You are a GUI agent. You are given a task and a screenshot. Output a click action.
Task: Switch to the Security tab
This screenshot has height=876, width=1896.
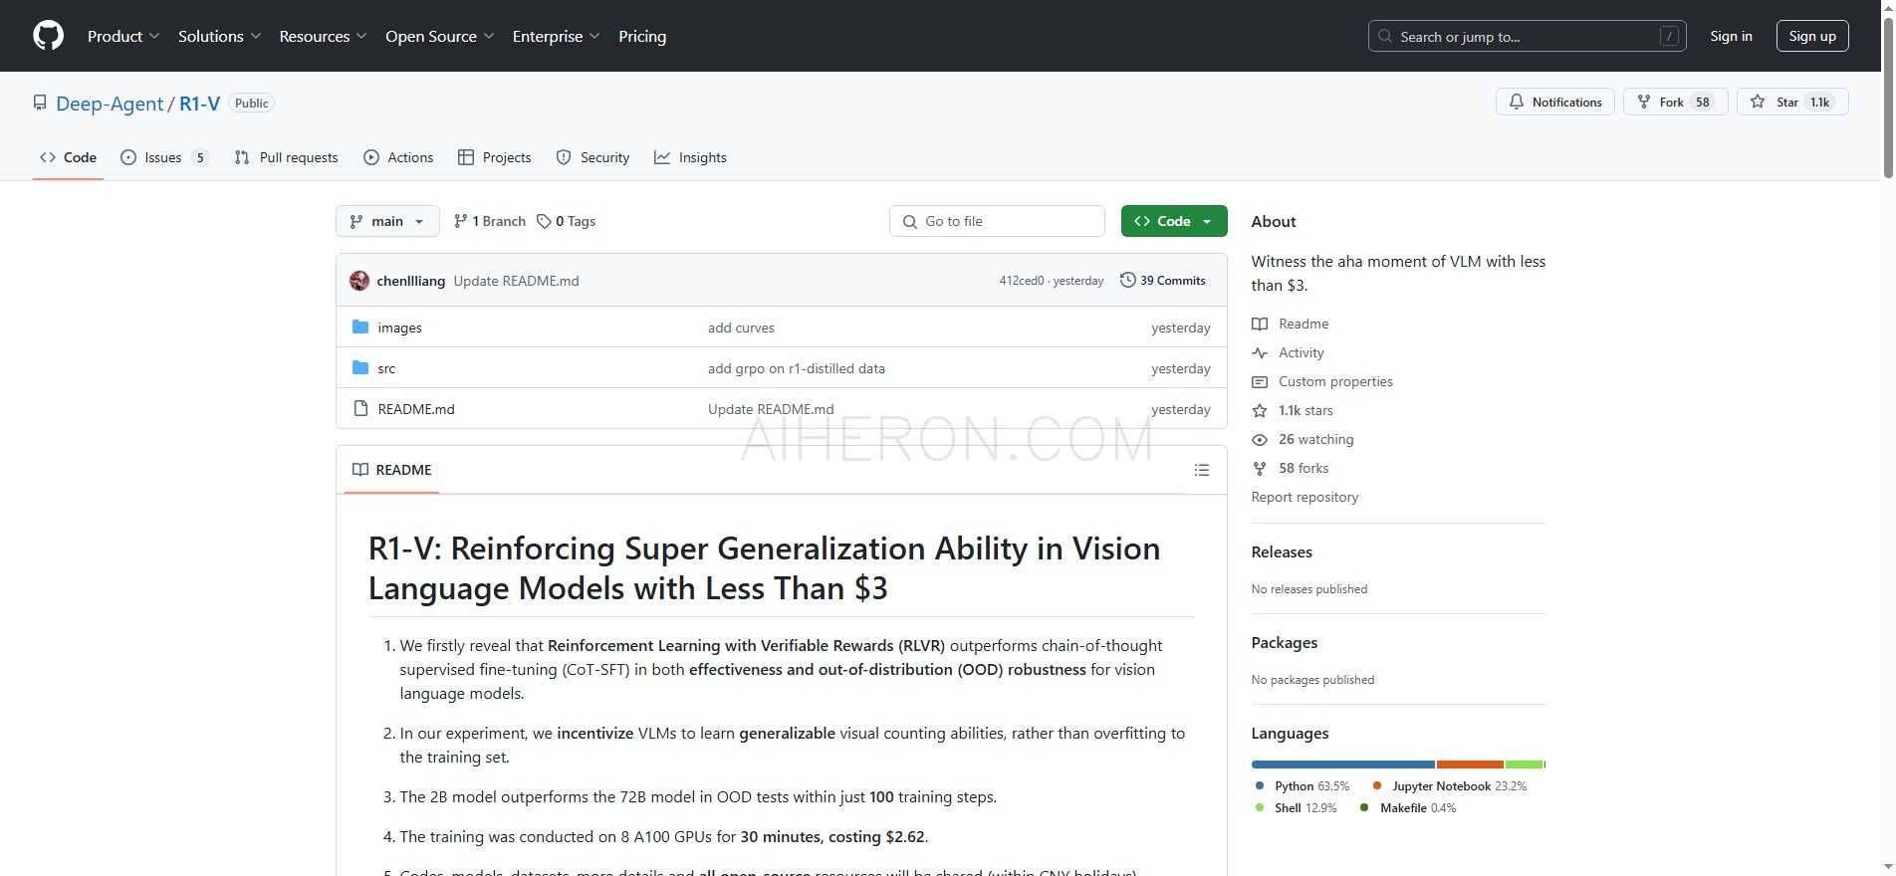click(592, 157)
